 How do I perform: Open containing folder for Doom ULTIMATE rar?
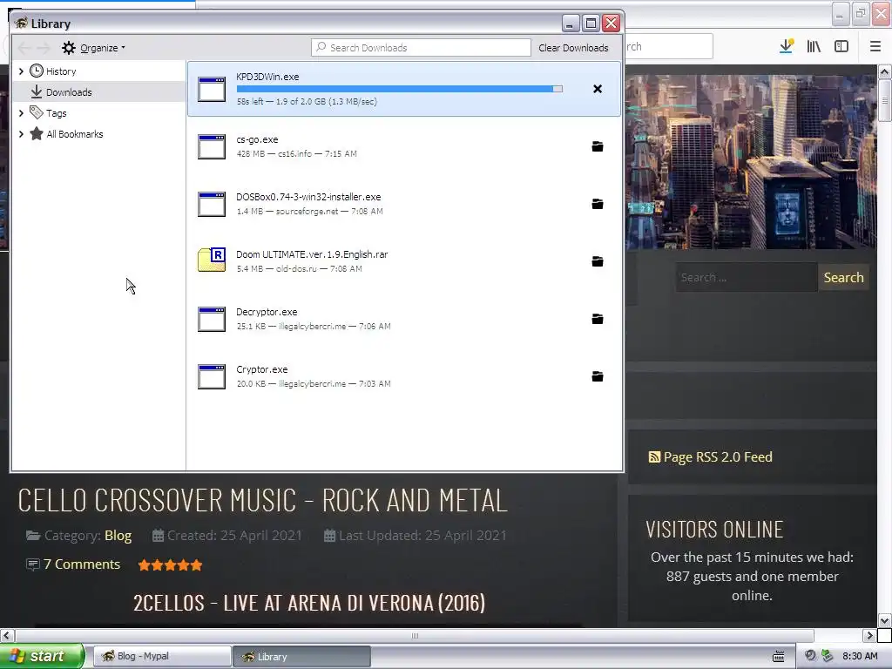[598, 261]
